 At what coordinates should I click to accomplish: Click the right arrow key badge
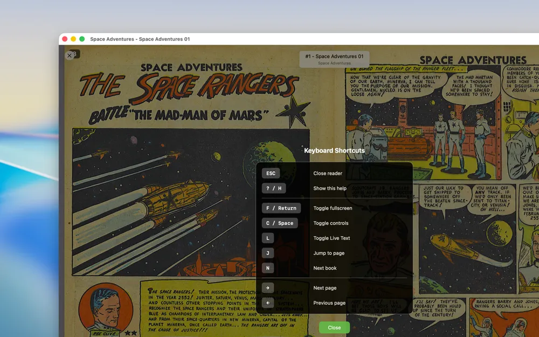point(268,288)
